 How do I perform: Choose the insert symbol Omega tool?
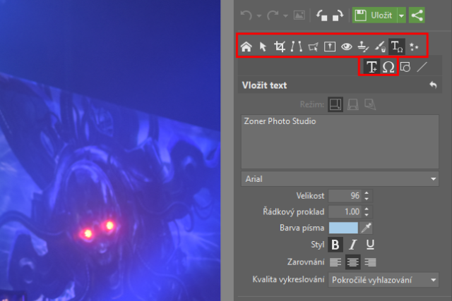[x=388, y=67]
